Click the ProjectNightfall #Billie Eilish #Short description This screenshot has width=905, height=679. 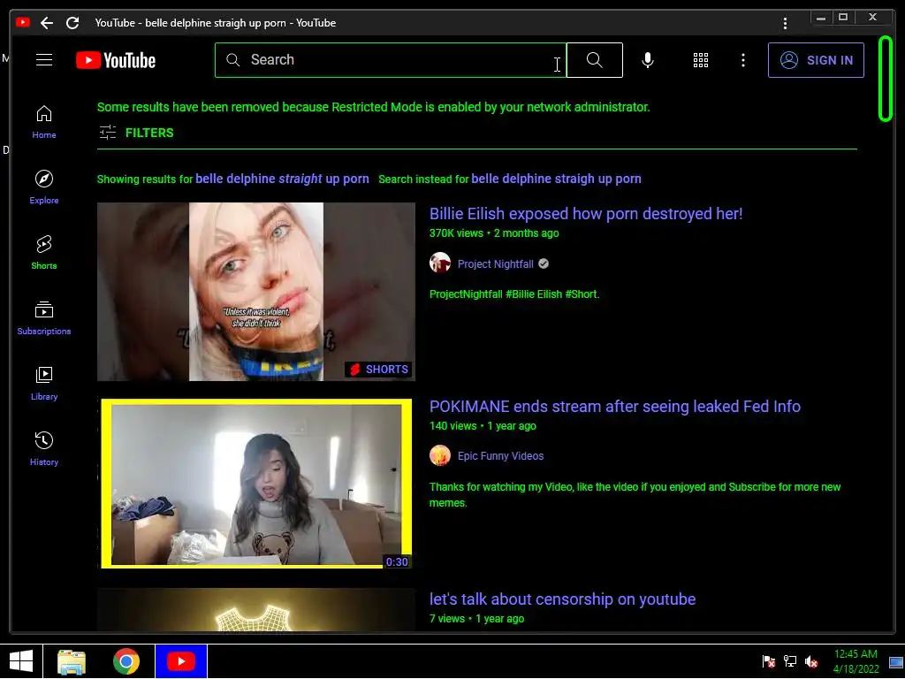[x=514, y=294]
